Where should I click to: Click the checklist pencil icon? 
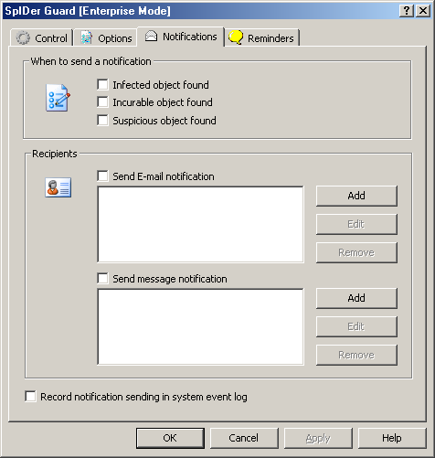[x=58, y=98]
